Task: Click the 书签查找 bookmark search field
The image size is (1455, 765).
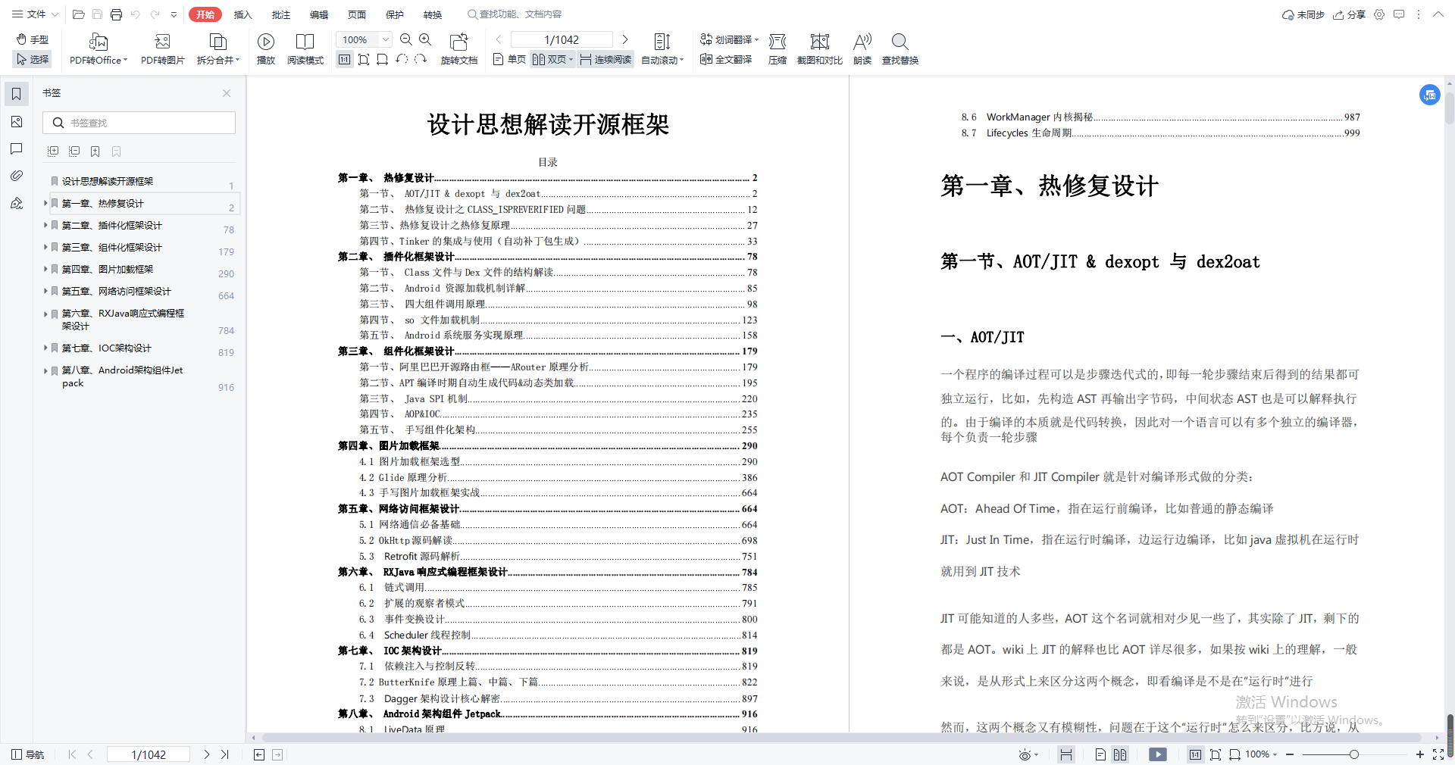Action: click(x=139, y=123)
